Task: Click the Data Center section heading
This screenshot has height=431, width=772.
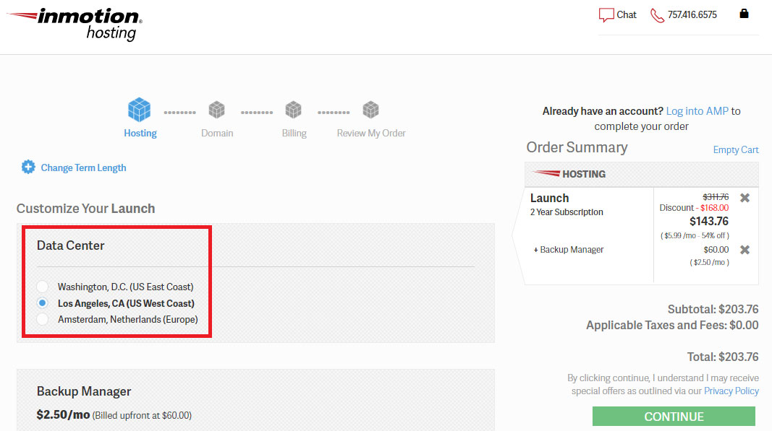Action: click(70, 245)
